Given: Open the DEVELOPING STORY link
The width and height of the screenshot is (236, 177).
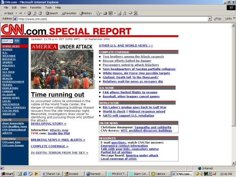Looking at the screenshot, I should click(x=48, y=124).
